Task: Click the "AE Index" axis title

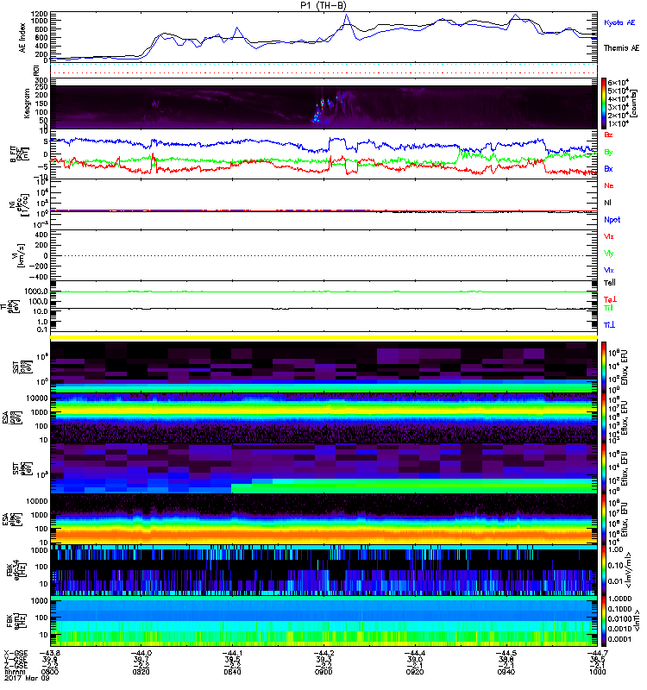Action: pyautogui.click(x=22, y=38)
